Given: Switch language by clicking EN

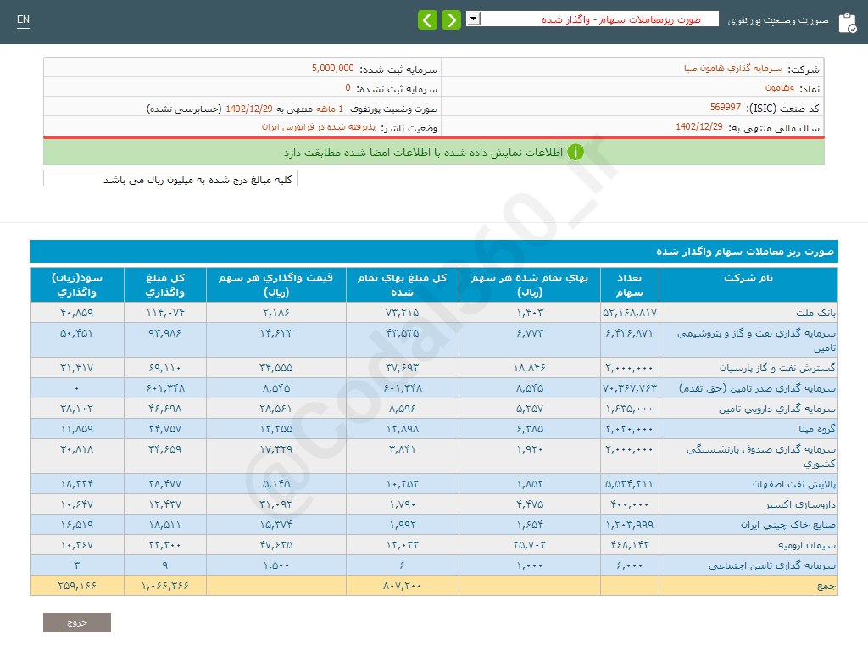Looking at the screenshot, I should click(x=23, y=18).
